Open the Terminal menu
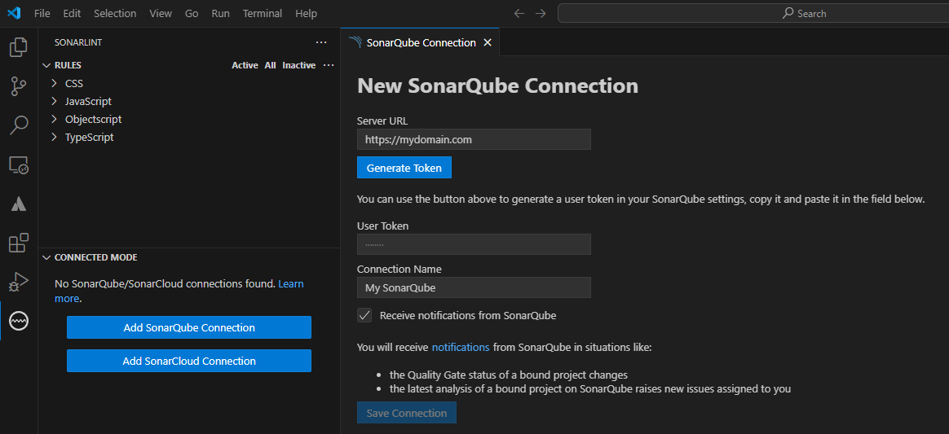This screenshot has width=949, height=434. (263, 13)
